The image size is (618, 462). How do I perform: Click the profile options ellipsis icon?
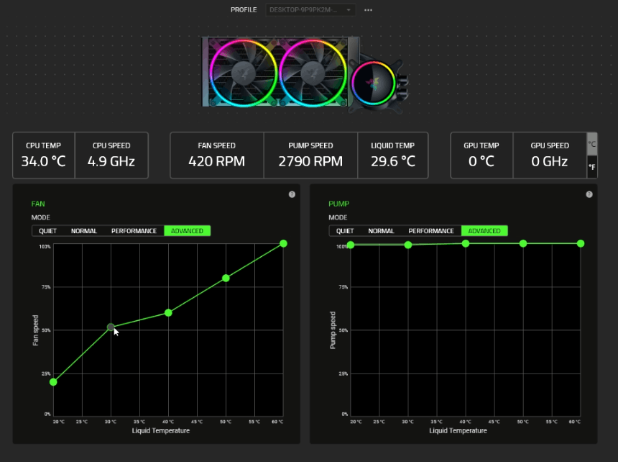(368, 10)
